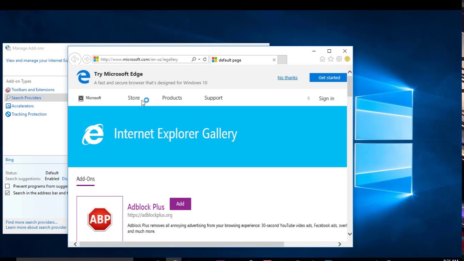This screenshot has height=261, width=464.
Task: Close the default page tab
Action: [x=274, y=60]
